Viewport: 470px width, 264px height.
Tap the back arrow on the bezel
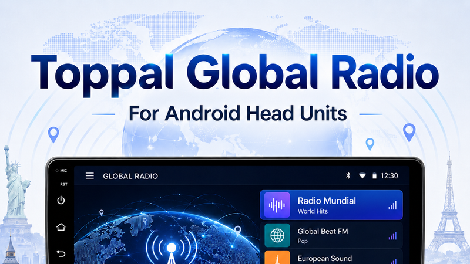pos(61,253)
